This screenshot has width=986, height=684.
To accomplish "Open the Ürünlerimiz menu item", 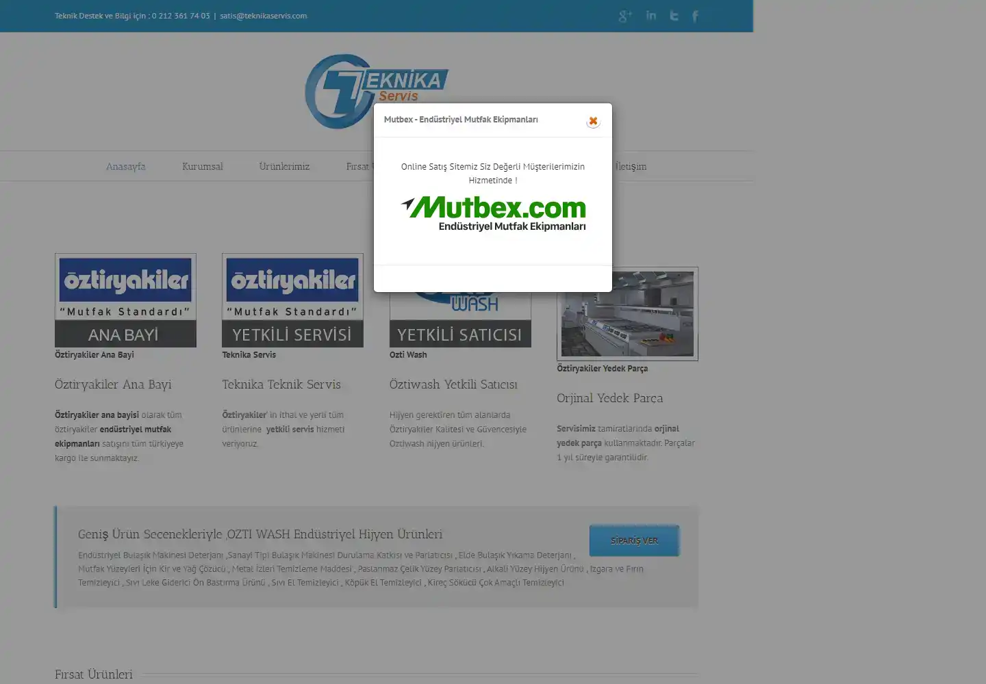I will pyautogui.click(x=284, y=166).
